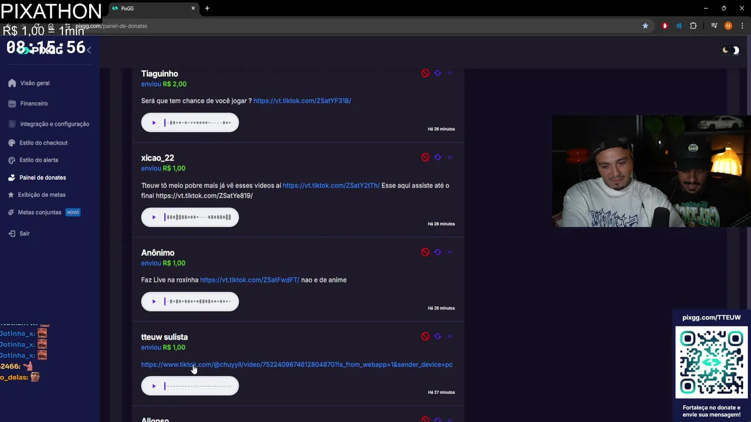Open Metas conjuntas
751x422 pixels.
pos(40,212)
